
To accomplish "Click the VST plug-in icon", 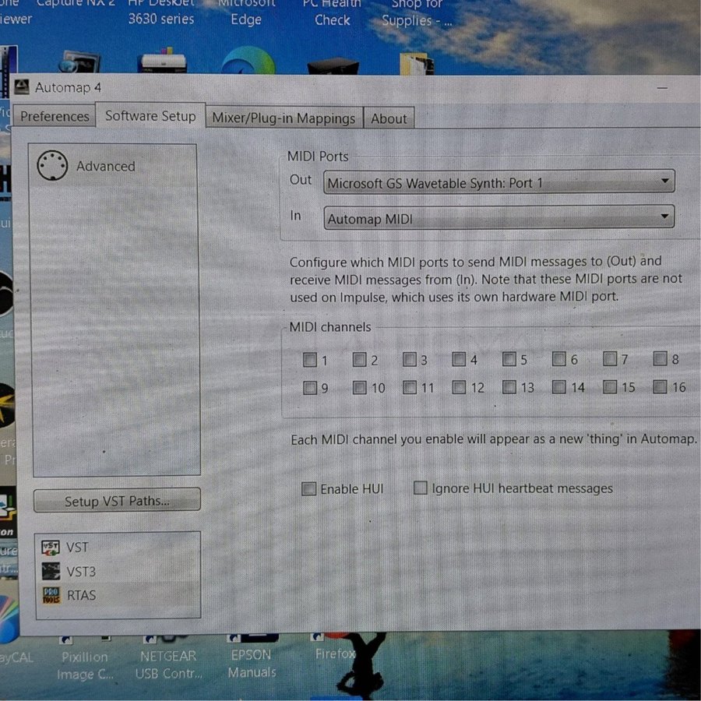I will [x=51, y=548].
